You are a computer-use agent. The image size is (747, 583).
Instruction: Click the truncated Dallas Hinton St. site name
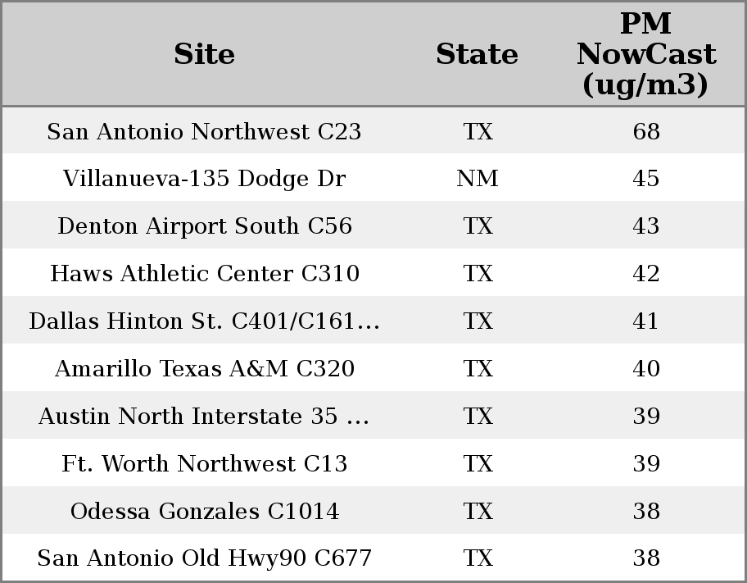[204, 321]
